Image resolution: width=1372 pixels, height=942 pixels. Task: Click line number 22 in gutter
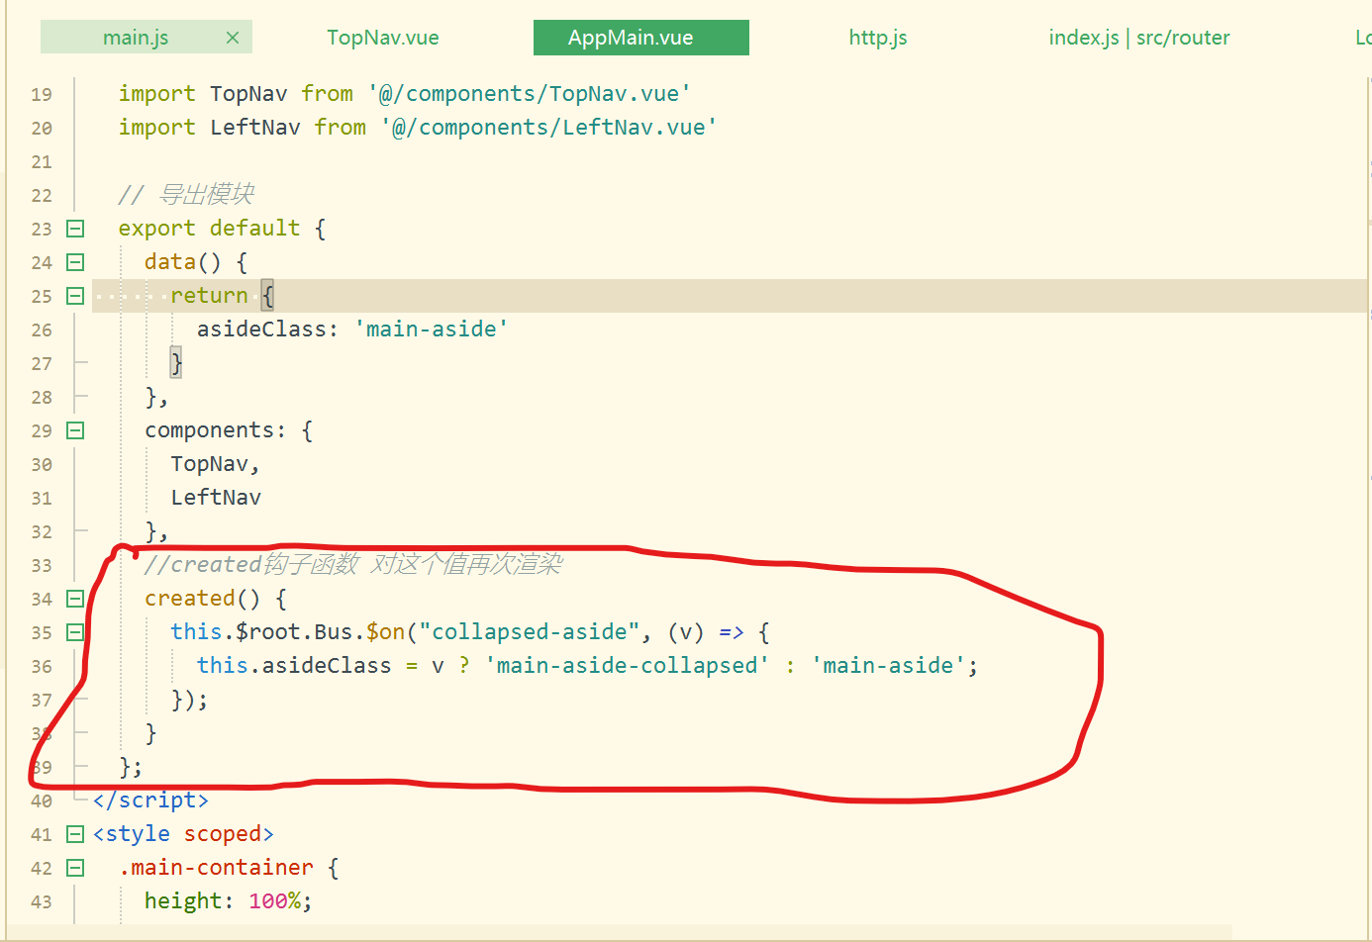(x=42, y=196)
